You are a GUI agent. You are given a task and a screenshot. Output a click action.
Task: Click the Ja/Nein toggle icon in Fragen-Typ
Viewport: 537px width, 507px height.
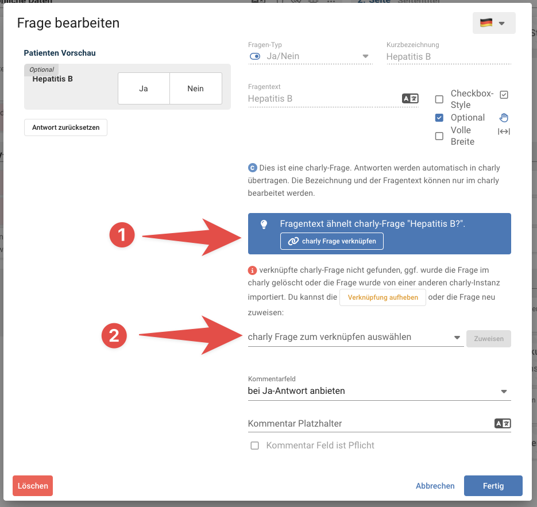[x=255, y=56]
